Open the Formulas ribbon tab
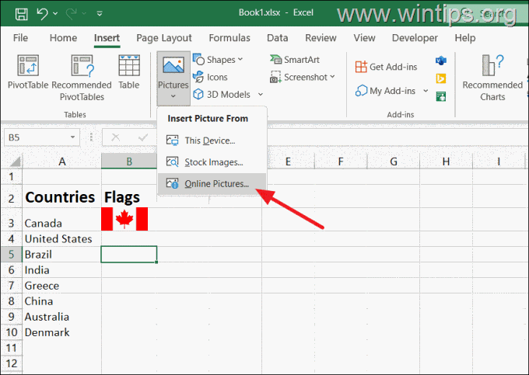The width and height of the screenshot is (529, 375). 229,37
